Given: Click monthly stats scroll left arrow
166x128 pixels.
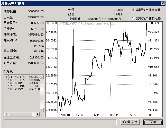Looking at the screenshot, I should coord(6,114).
